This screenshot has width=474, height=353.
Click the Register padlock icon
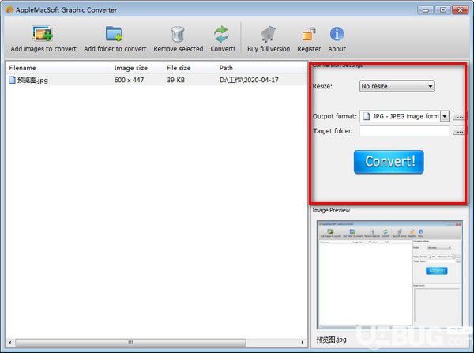[309, 34]
